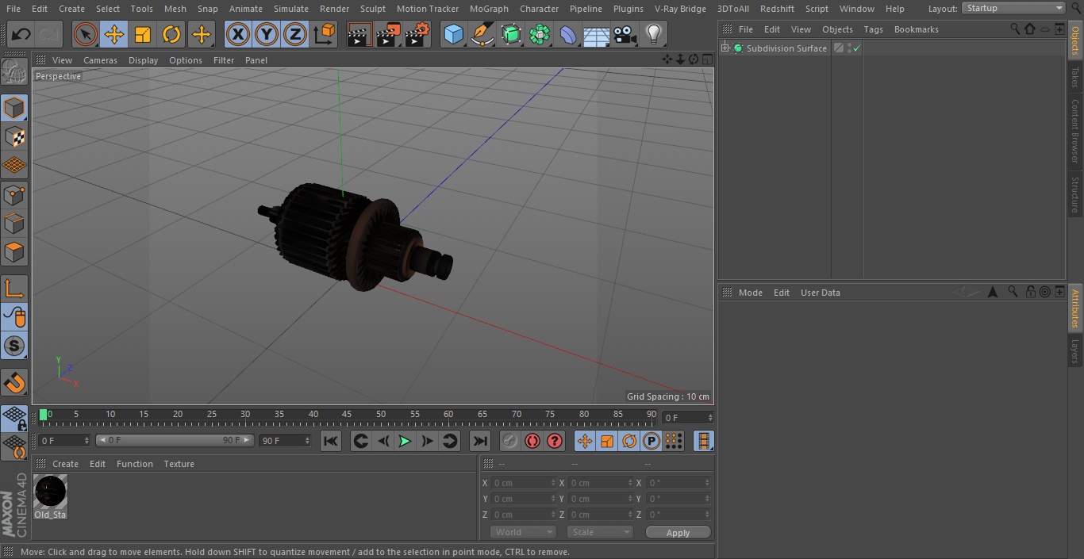Open viewport Cameras menu

tap(100, 60)
